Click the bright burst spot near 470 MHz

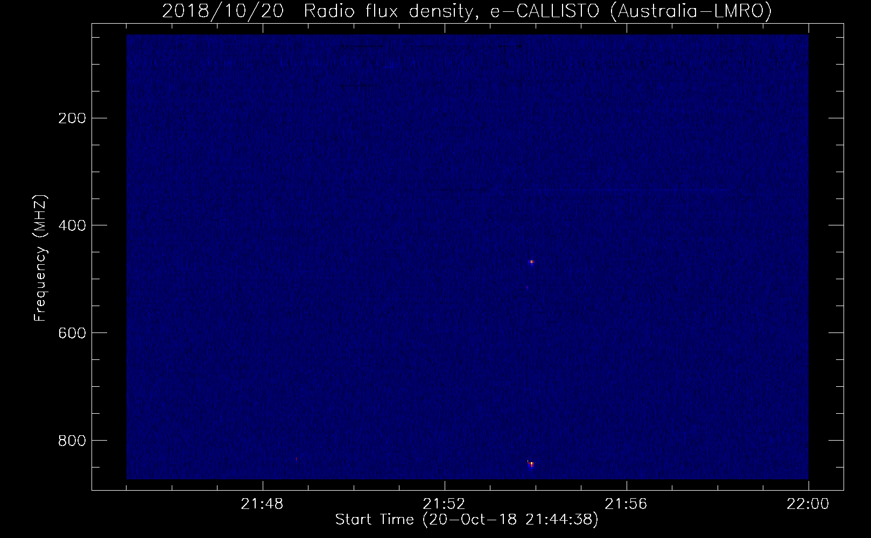pyautogui.click(x=532, y=262)
